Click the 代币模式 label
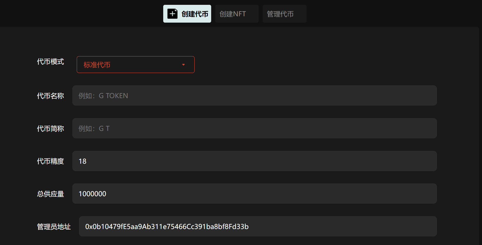 pos(50,62)
